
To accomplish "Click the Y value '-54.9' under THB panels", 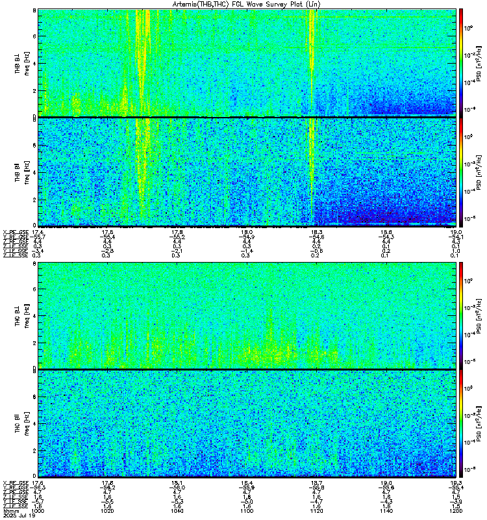I will click(247, 237).
